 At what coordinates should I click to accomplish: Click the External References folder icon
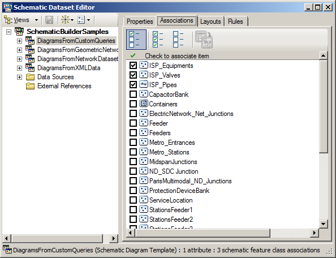point(30,86)
